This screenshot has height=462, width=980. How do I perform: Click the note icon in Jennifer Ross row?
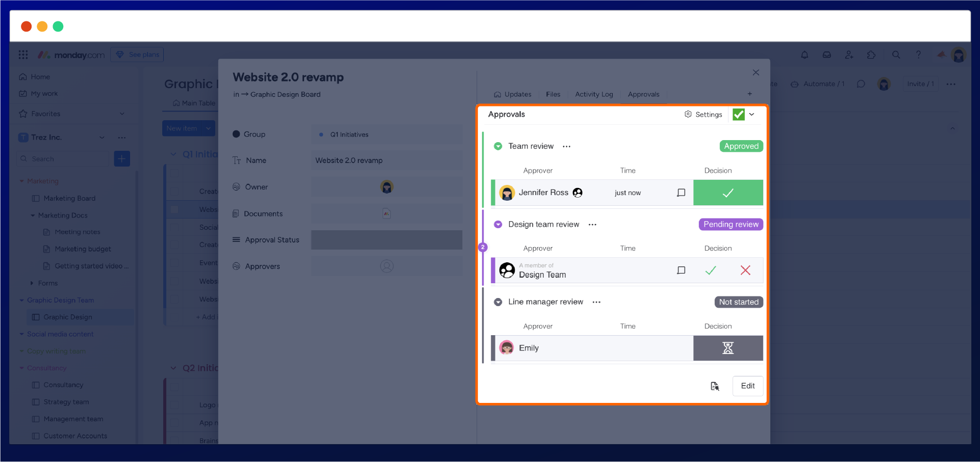681,193
